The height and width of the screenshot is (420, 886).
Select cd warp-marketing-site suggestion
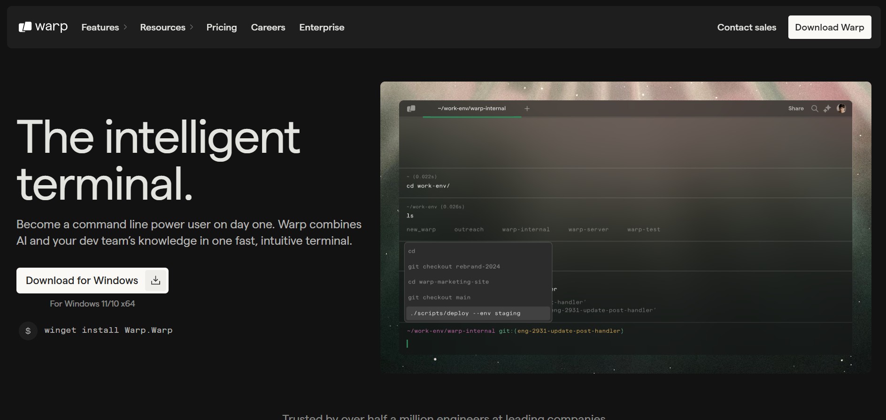[x=478, y=282]
